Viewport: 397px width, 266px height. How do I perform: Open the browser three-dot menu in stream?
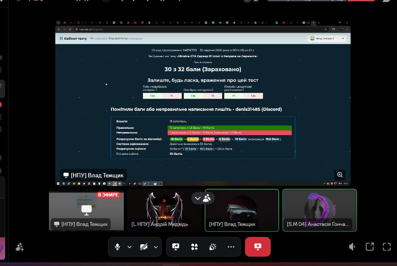click(x=347, y=29)
